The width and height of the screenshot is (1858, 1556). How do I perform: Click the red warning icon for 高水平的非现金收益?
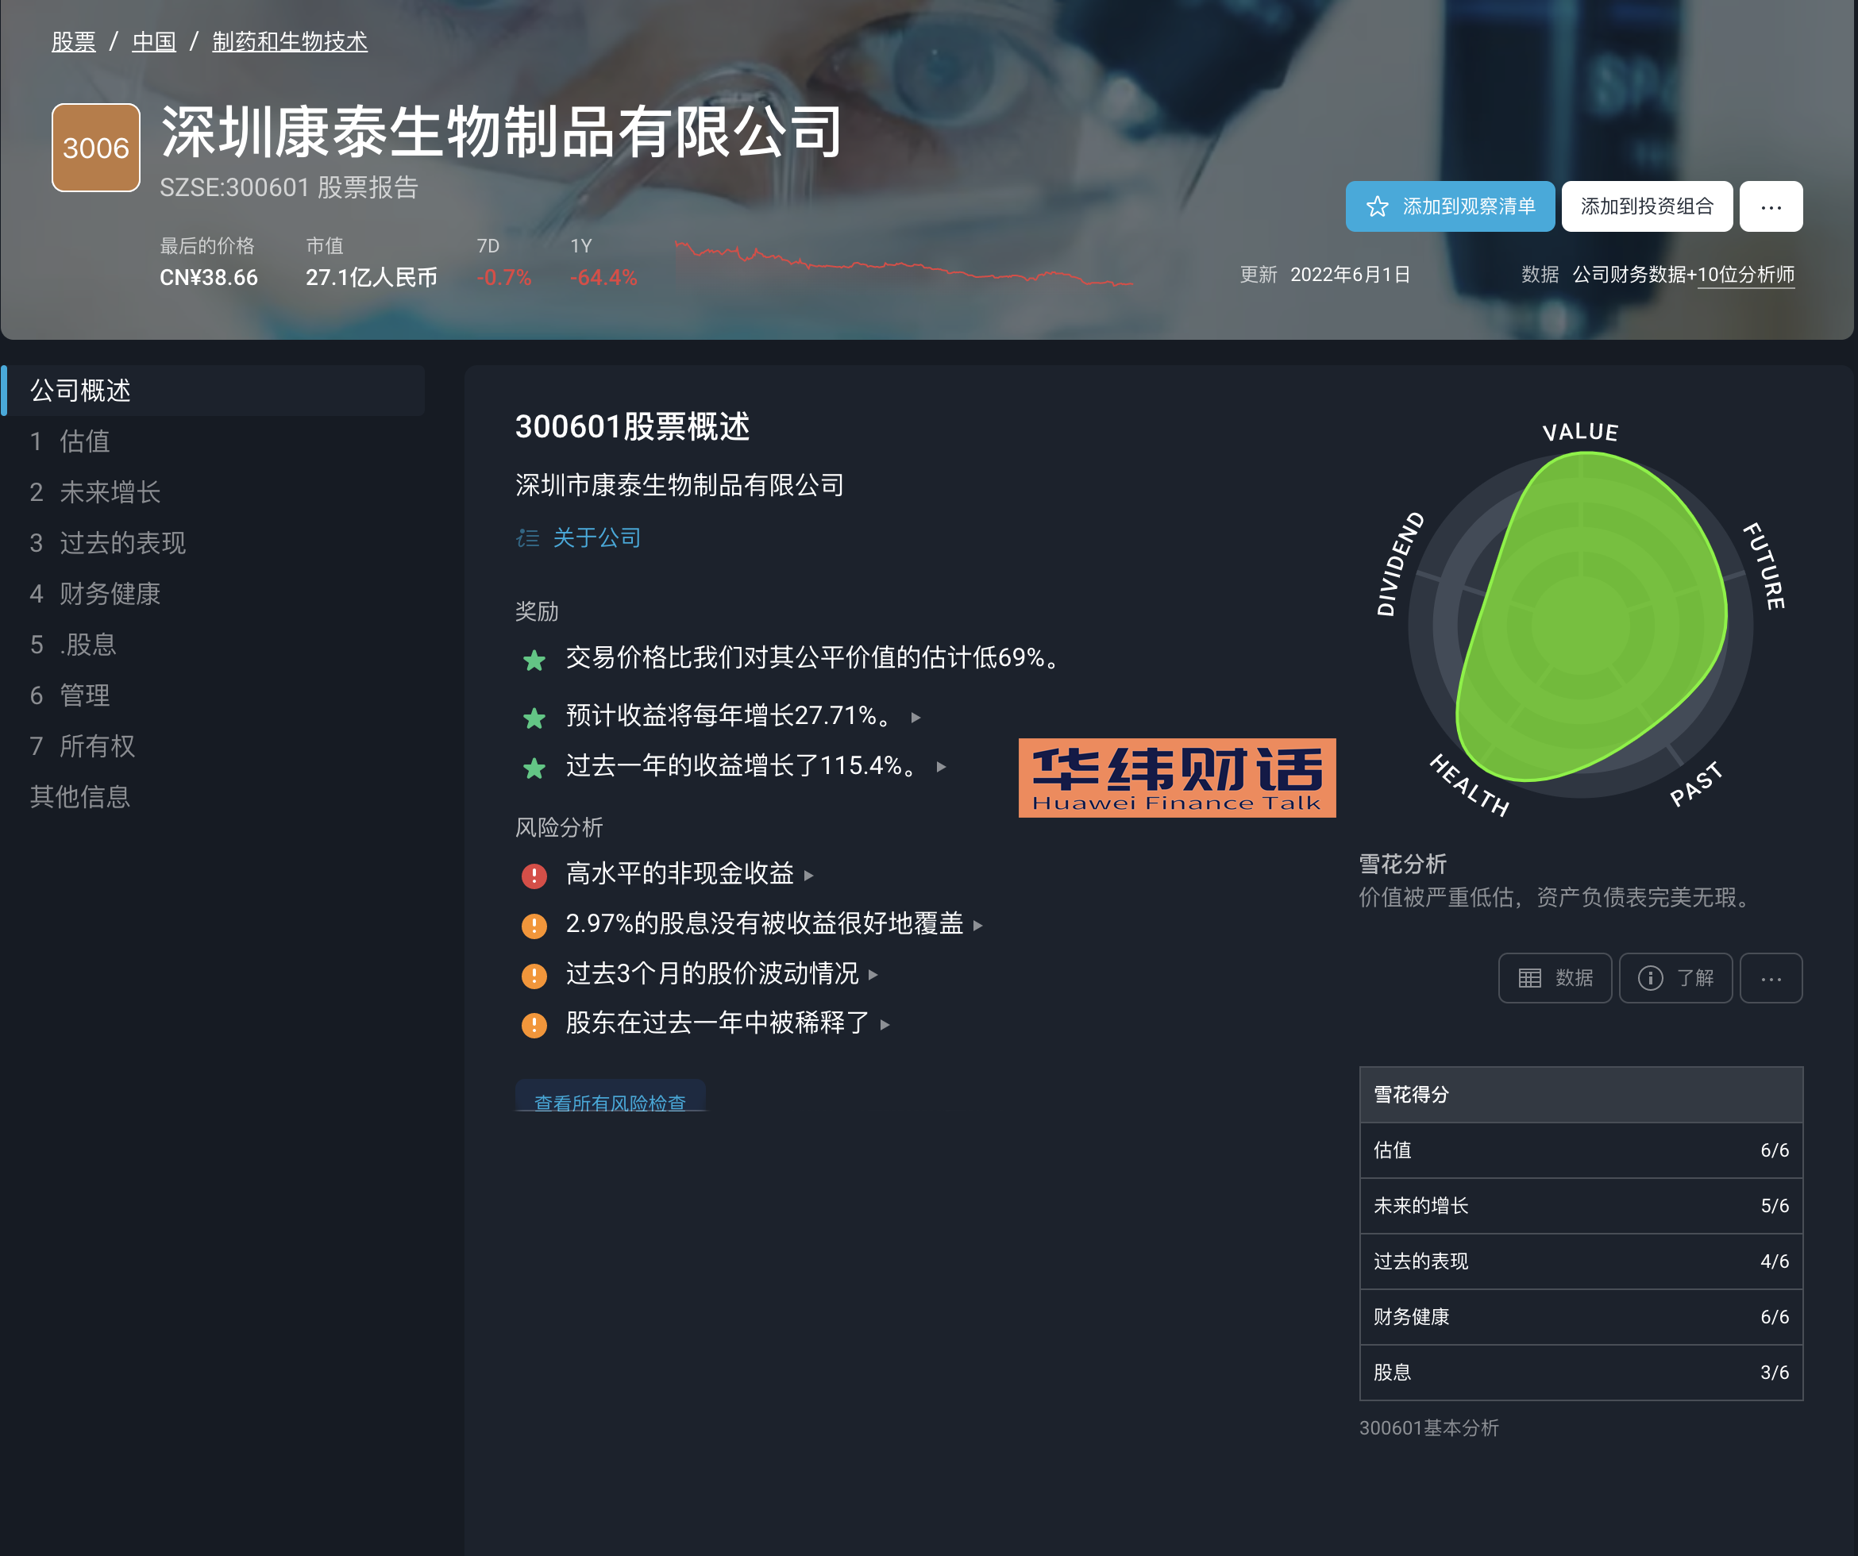pyautogui.click(x=534, y=875)
